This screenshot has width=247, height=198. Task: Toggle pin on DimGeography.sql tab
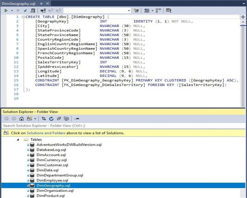41,3
